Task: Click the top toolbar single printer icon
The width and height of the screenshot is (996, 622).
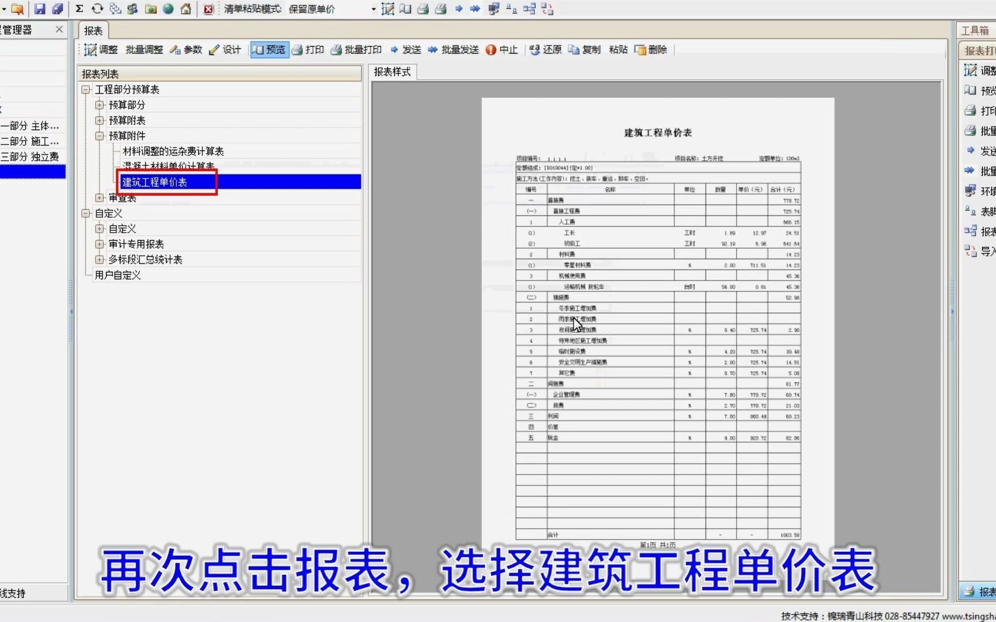Action: point(423,9)
